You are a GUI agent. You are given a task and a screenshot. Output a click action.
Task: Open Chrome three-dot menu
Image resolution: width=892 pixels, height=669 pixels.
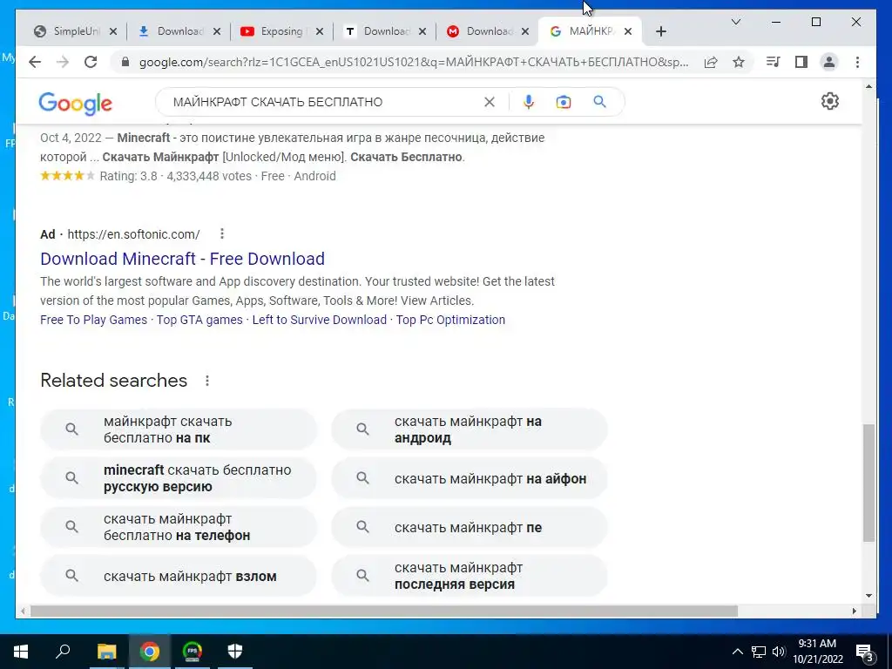coord(857,62)
